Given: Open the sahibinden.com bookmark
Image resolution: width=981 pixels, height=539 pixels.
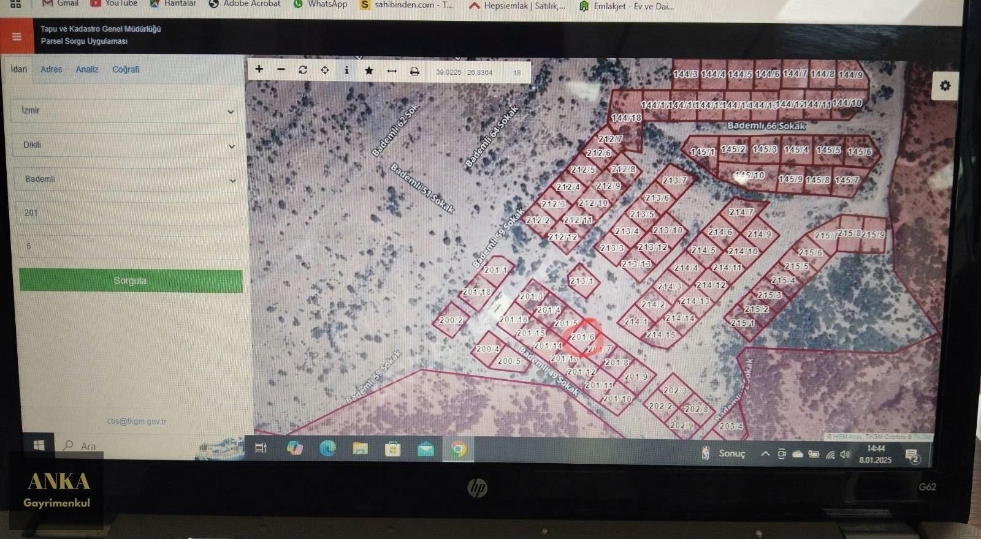Looking at the screenshot, I should click(407, 5).
